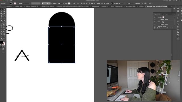The height and width of the screenshot is (102, 182).
Task: Click black Fill swatch in toolbar
Action: [2, 42]
